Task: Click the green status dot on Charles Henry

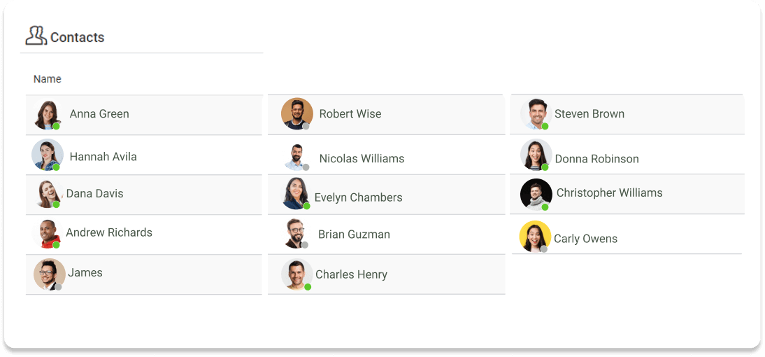Action: 308,287
